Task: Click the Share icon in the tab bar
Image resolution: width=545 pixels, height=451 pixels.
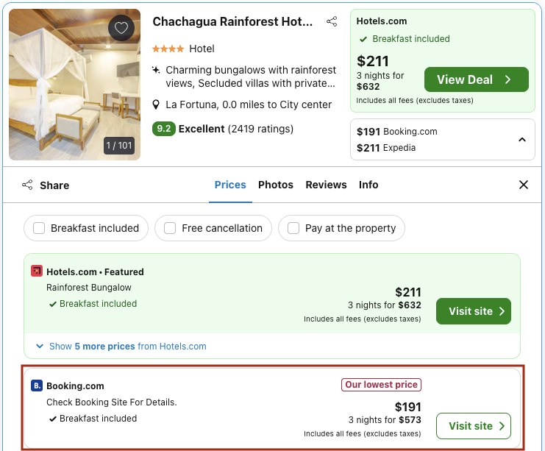Action: [27, 185]
